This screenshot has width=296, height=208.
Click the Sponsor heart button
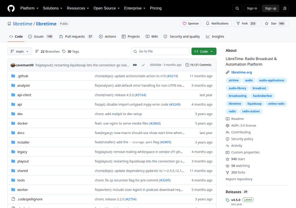(191, 23)
